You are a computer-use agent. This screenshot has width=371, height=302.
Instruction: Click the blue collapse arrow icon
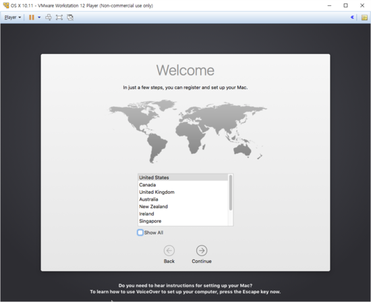point(352,18)
